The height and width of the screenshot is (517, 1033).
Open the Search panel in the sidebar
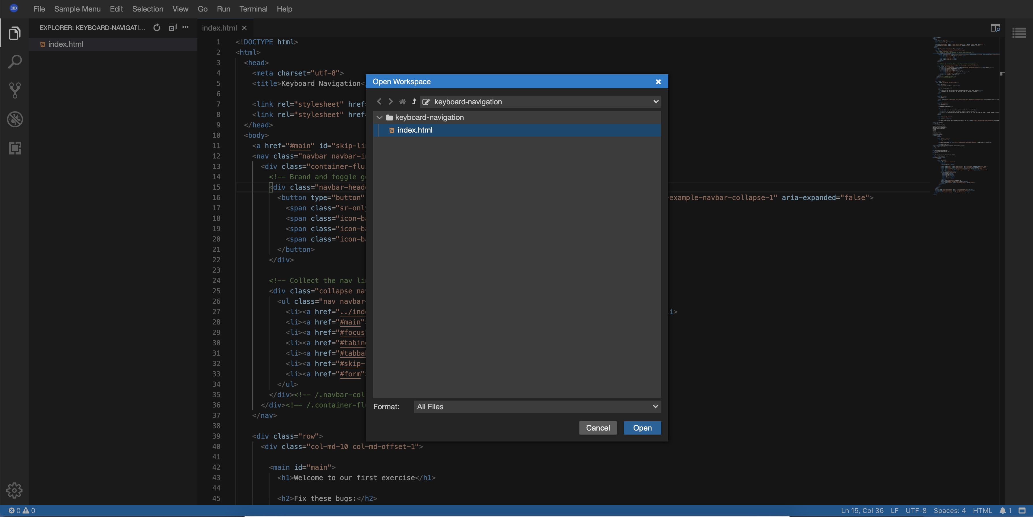click(x=14, y=61)
